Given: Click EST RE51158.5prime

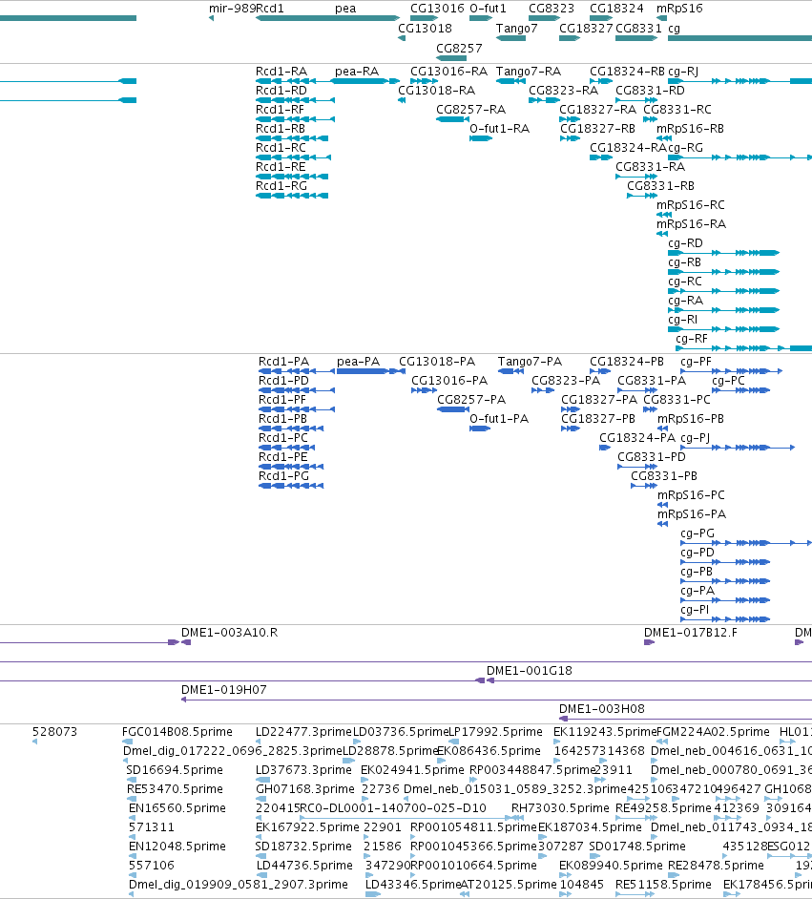Looking at the screenshot, I should click(x=663, y=885).
